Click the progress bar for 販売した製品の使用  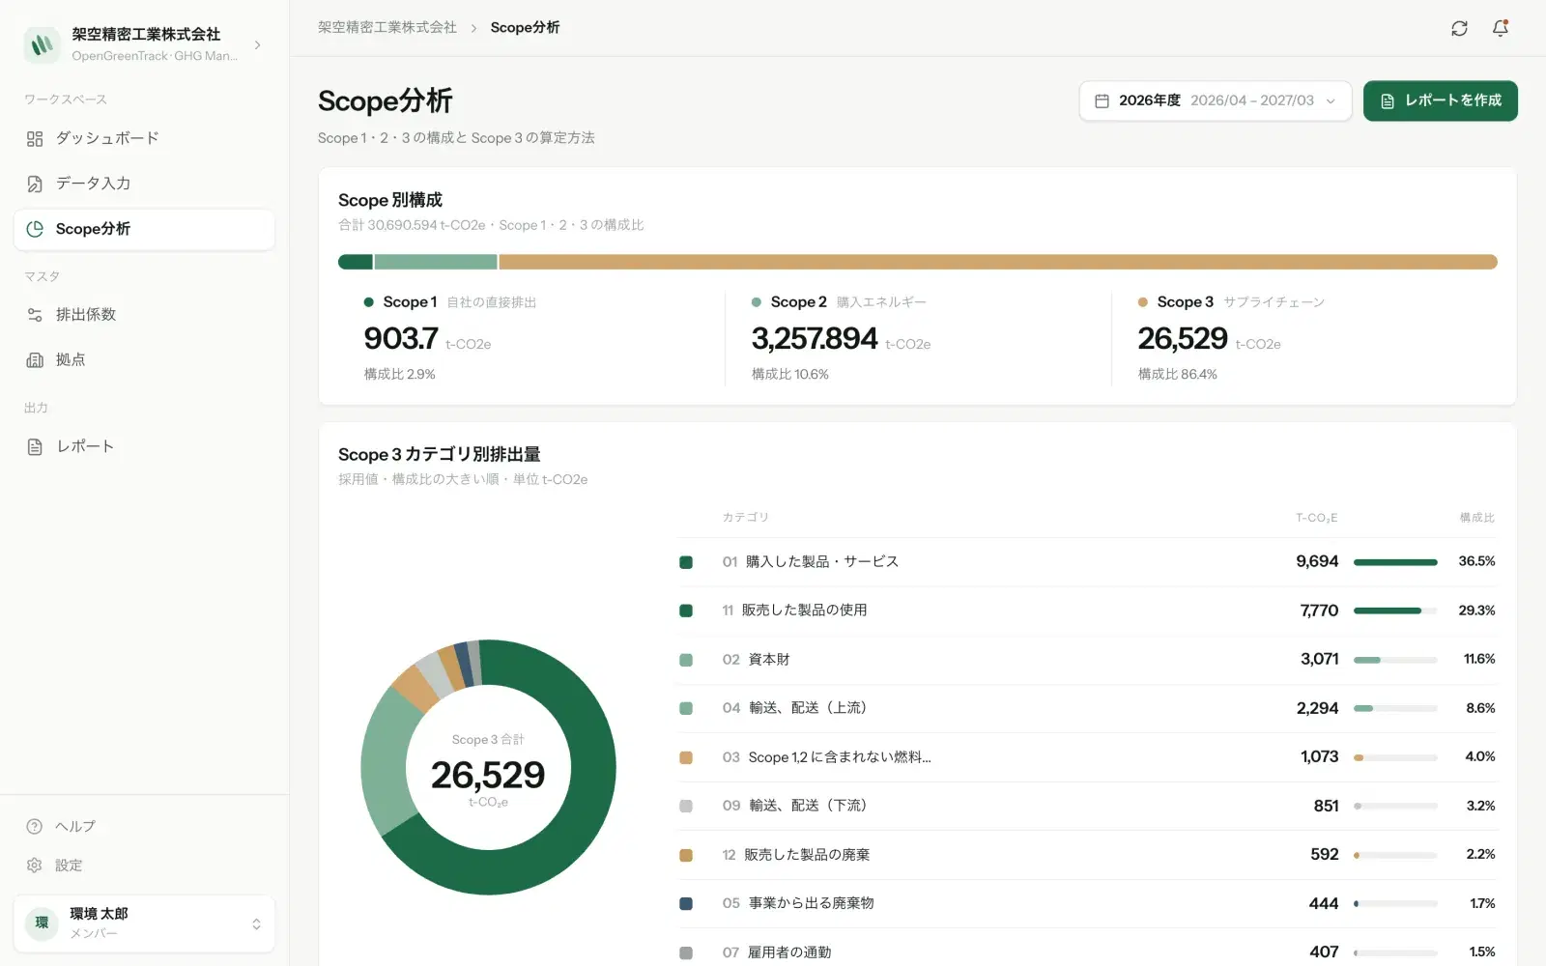click(1395, 611)
